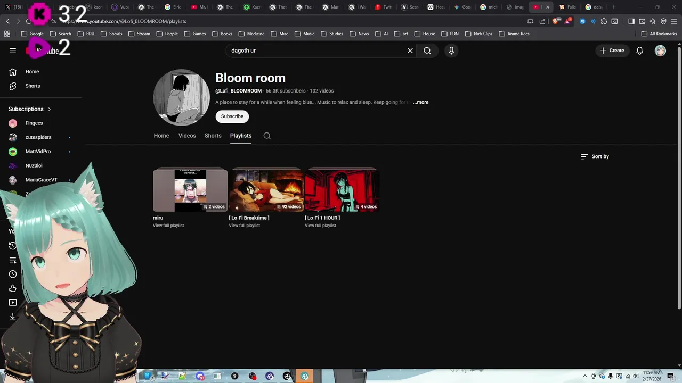Screen dimensions: 682x383
Task: Click the browser address bar URL
Action: point(124,21)
